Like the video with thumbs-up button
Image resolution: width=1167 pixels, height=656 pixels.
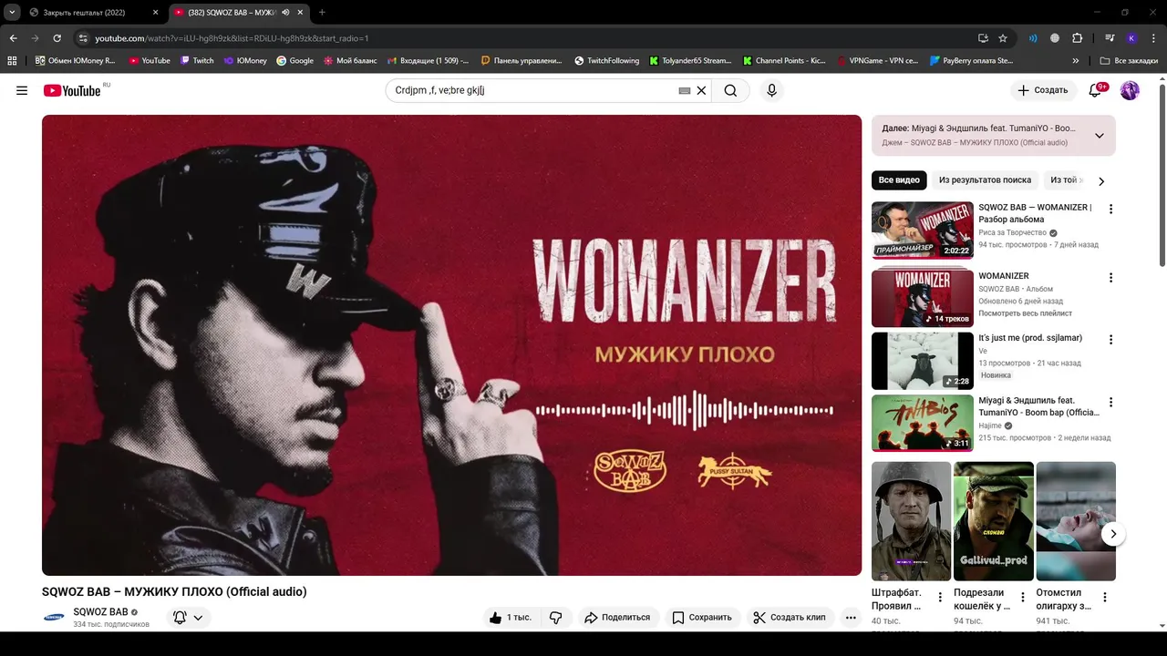tap(511, 617)
